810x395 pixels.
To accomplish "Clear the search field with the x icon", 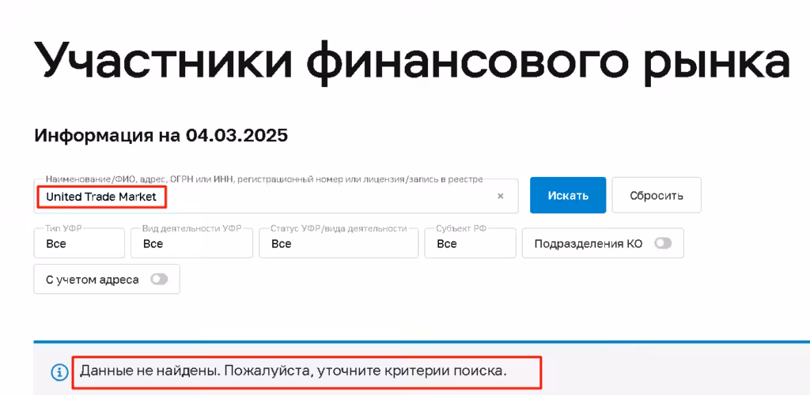I will pyautogui.click(x=500, y=197).
